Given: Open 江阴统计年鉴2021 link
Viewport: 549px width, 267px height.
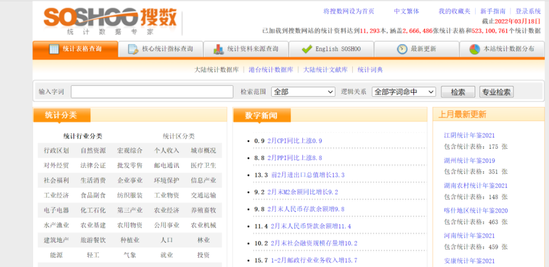Looking at the screenshot, I should 469,135.
